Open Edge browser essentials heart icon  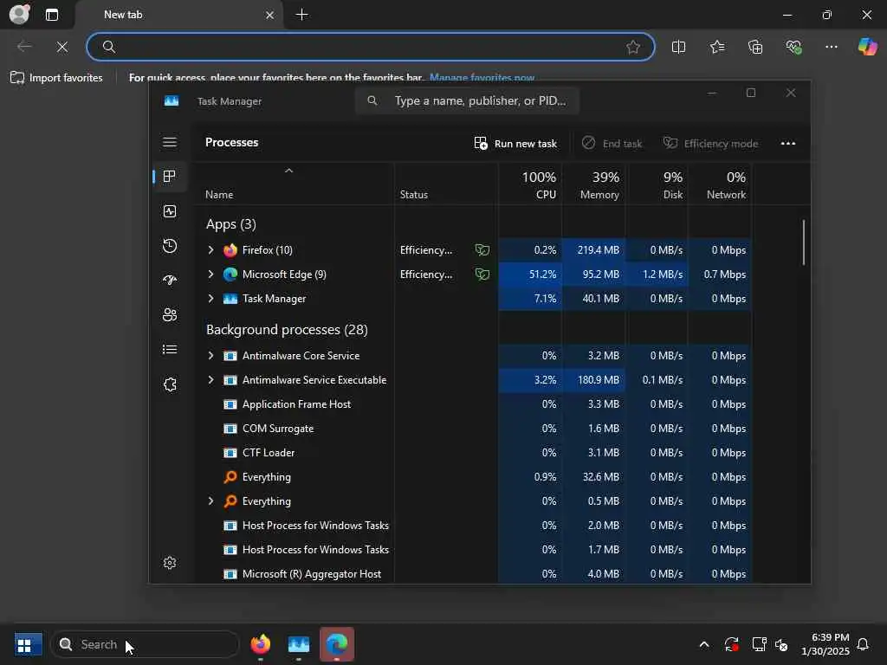[793, 47]
